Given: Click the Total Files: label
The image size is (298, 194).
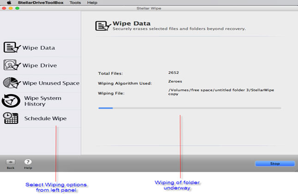Looking at the screenshot, I should click(110, 74).
